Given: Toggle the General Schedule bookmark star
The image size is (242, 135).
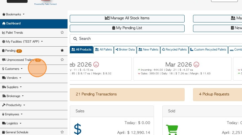Looking at the screenshot, I should pyautogui.click(x=62, y=132).
